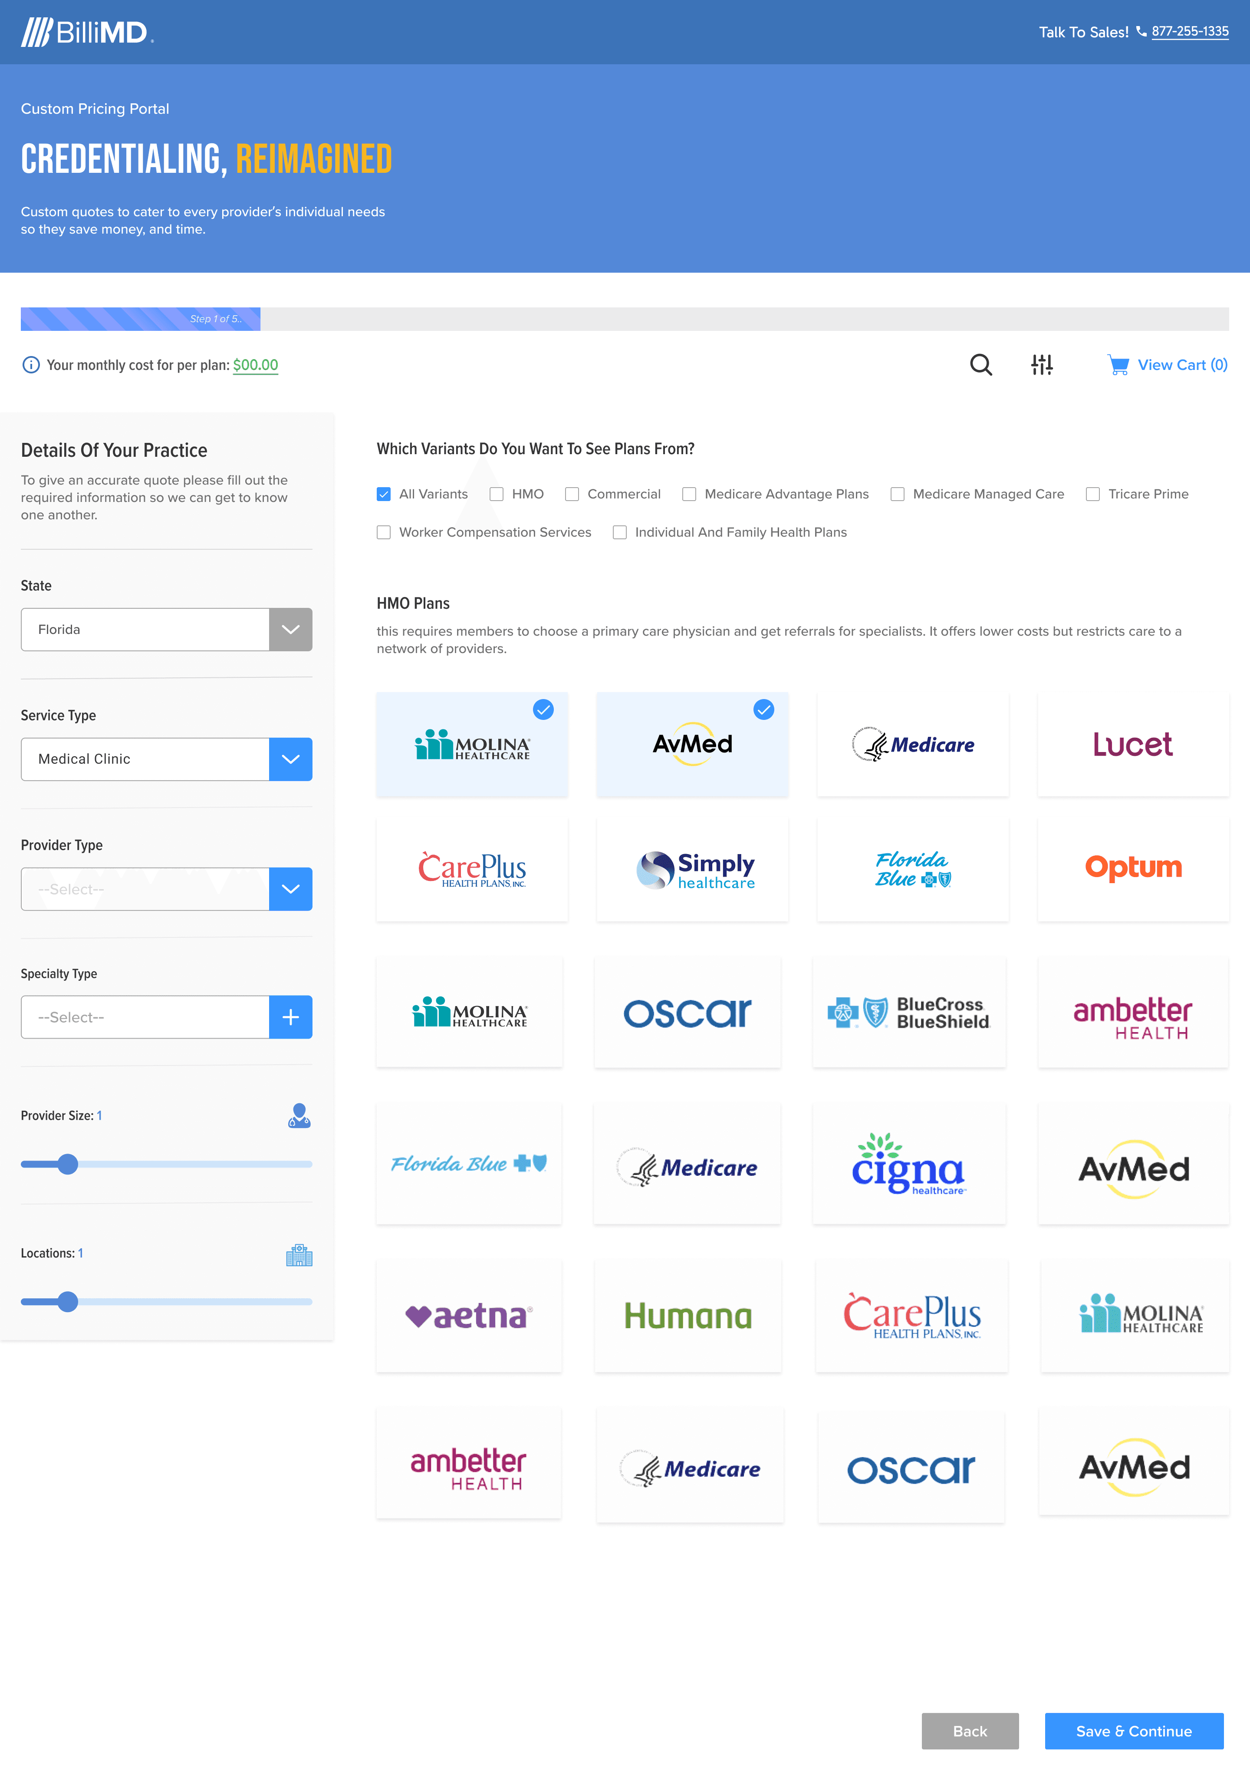Click the Provider Size doctor icon

point(299,1115)
